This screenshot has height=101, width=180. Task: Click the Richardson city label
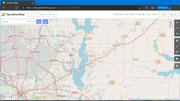(x=35, y=52)
